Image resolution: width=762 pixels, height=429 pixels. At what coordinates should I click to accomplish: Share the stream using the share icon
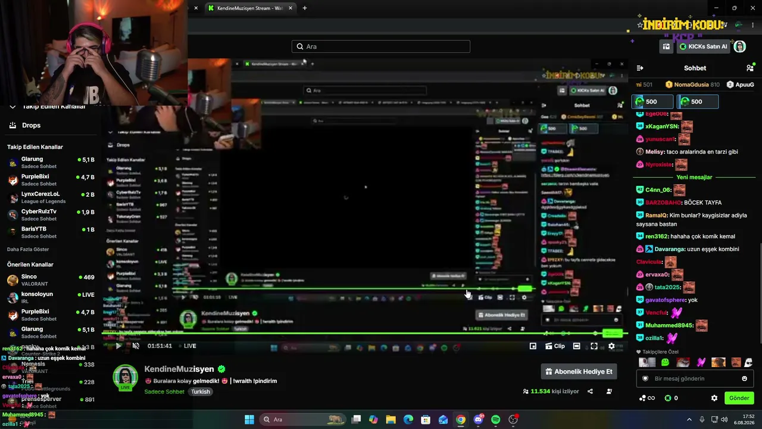tap(590, 391)
